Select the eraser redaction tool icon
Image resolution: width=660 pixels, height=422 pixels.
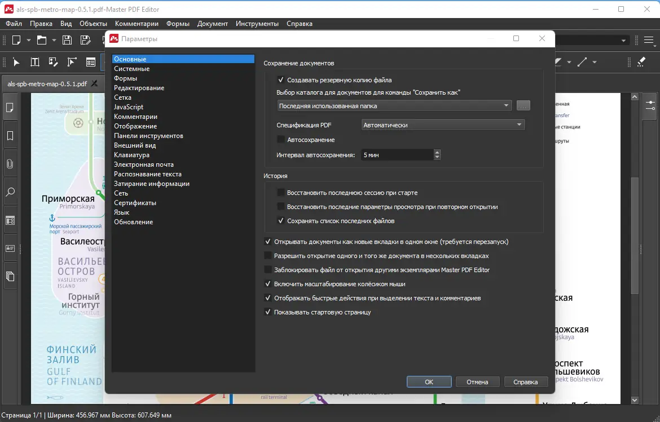(641, 62)
